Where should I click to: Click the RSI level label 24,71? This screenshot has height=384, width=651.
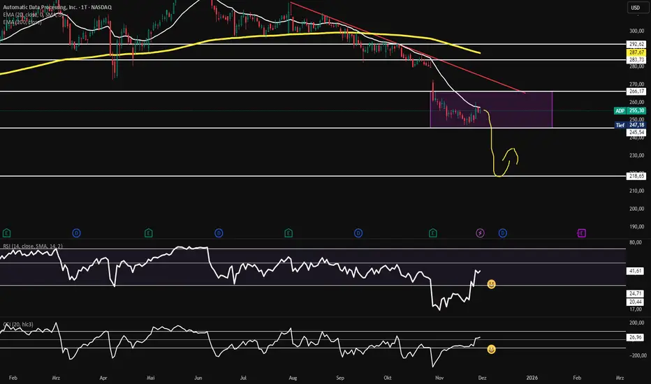[636, 293]
